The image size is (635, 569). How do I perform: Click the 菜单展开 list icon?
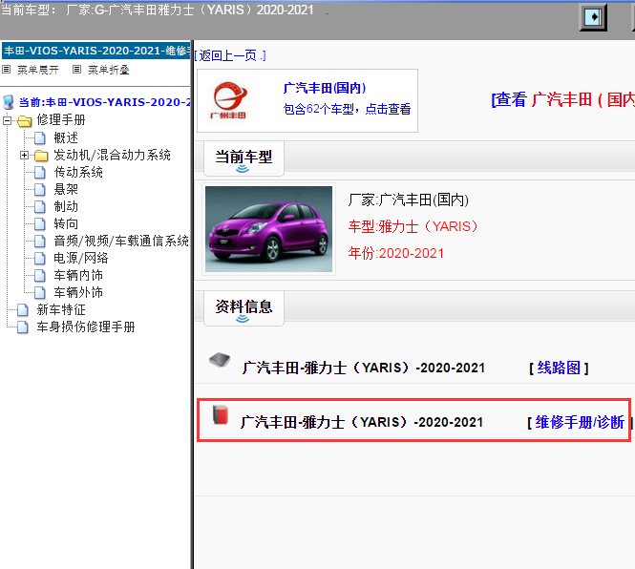coord(6,70)
